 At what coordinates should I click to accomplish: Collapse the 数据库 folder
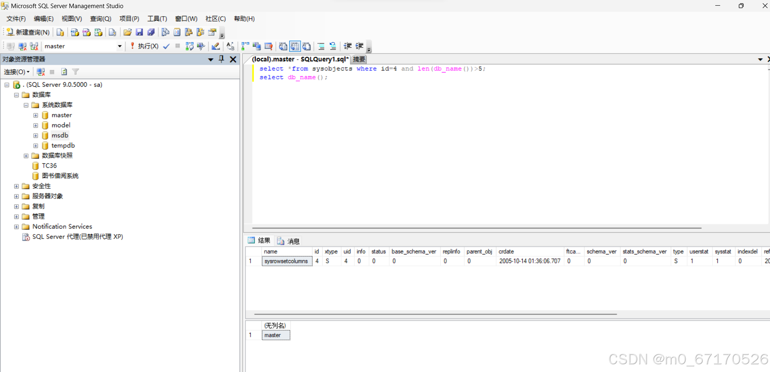[x=17, y=95]
